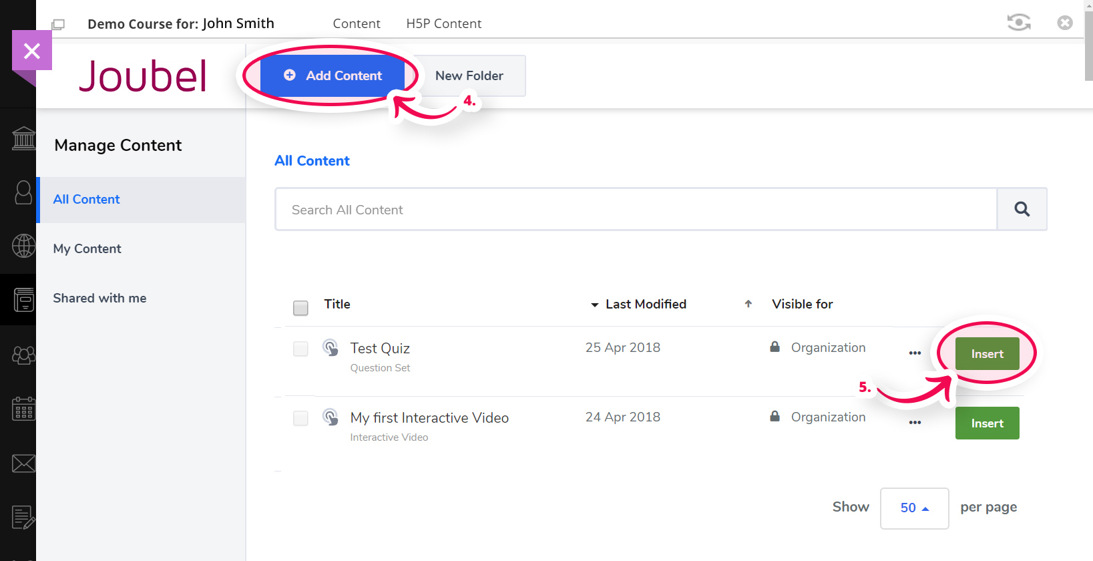Click the Add Content button
Viewport: 1093px width, 561px height.
click(331, 75)
